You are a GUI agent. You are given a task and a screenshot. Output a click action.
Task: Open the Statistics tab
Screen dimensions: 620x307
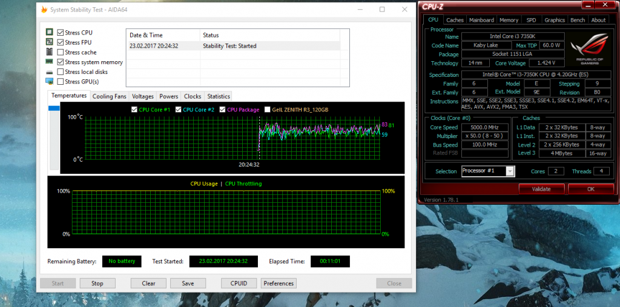(x=218, y=96)
